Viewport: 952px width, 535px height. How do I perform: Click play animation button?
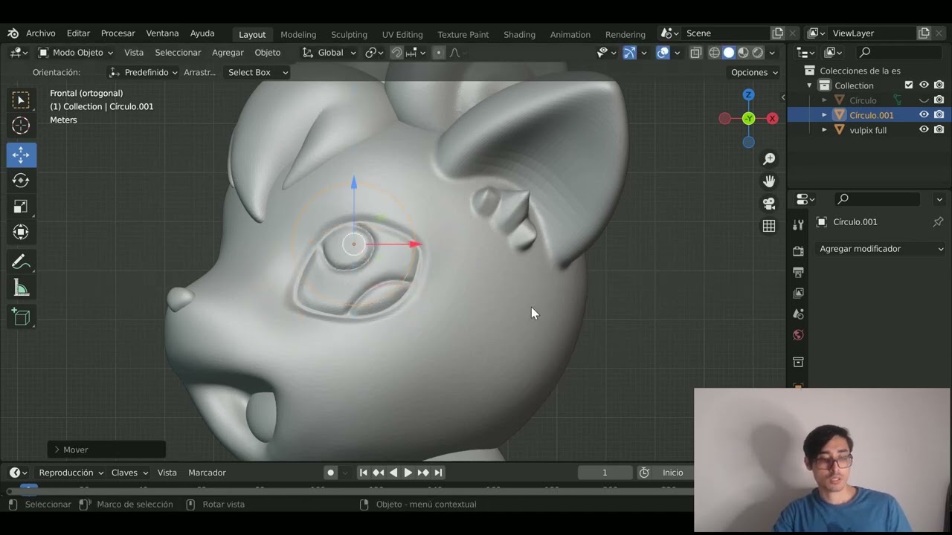[408, 473]
